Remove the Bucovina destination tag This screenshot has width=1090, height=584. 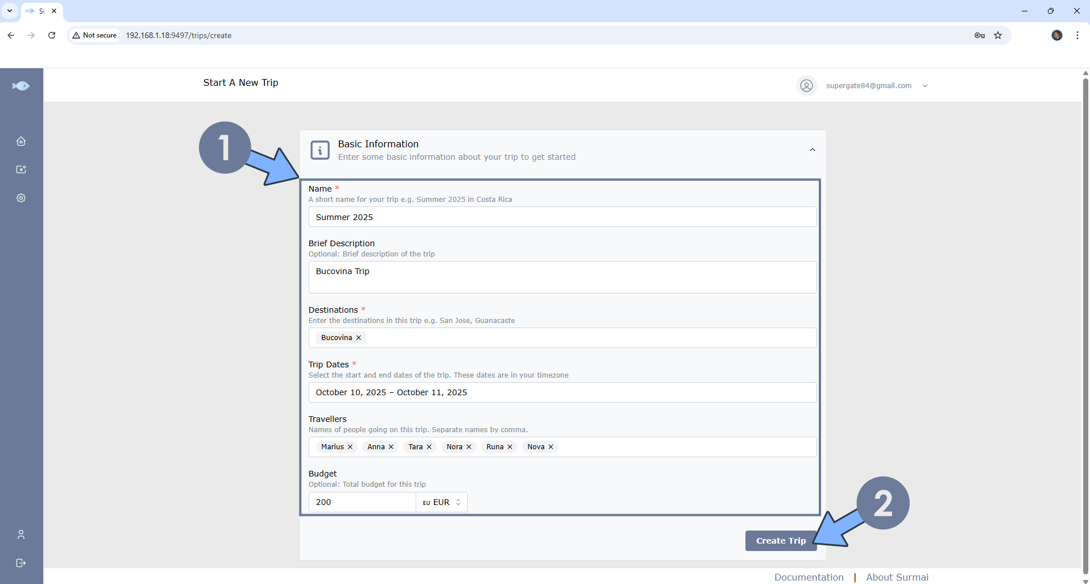[x=359, y=338]
